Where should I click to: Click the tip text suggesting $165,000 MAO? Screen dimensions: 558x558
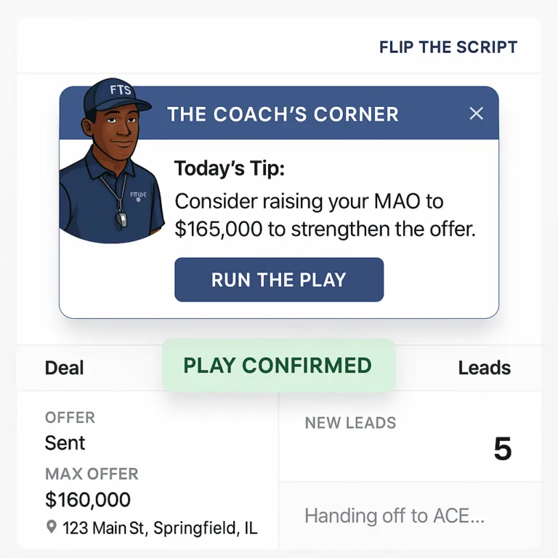pyautogui.click(x=324, y=215)
